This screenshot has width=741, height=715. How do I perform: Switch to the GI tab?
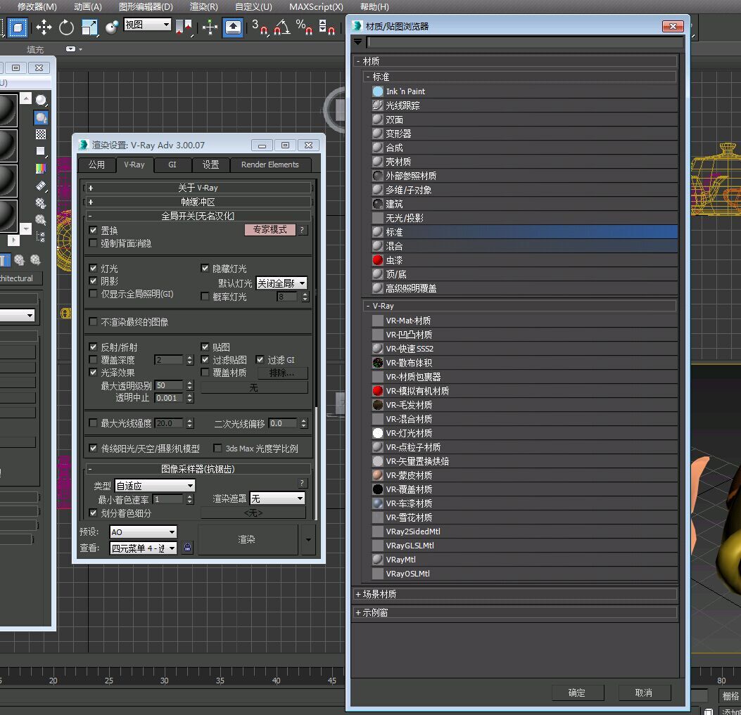[172, 165]
